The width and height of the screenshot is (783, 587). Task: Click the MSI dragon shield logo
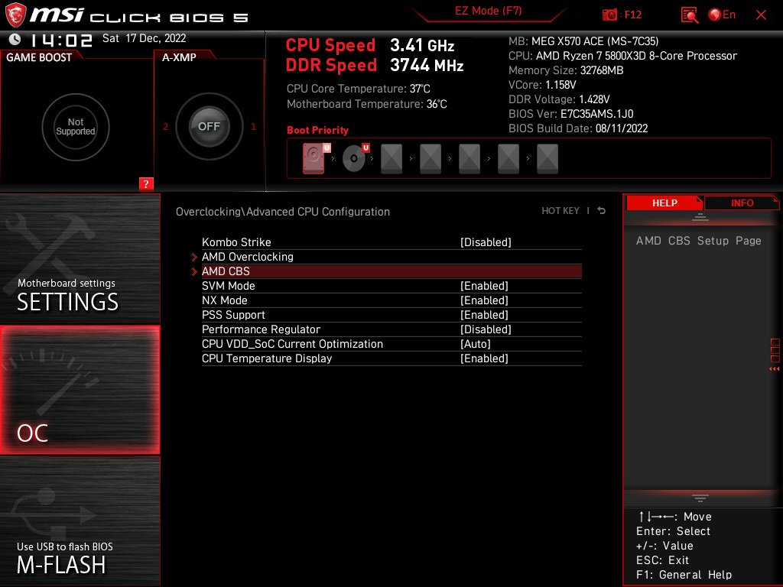tap(15, 15)
